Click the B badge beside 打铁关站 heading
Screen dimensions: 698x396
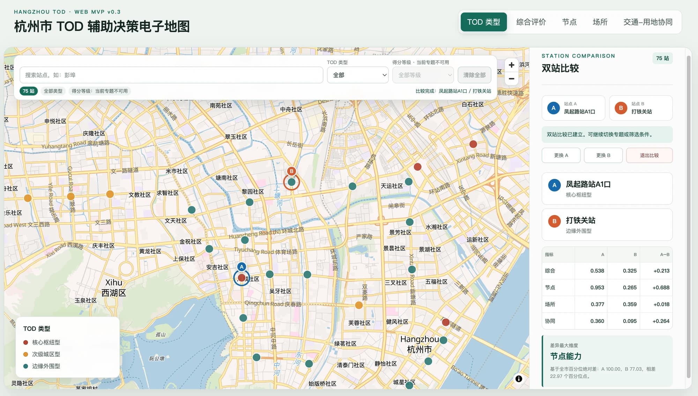coord(554,221)
